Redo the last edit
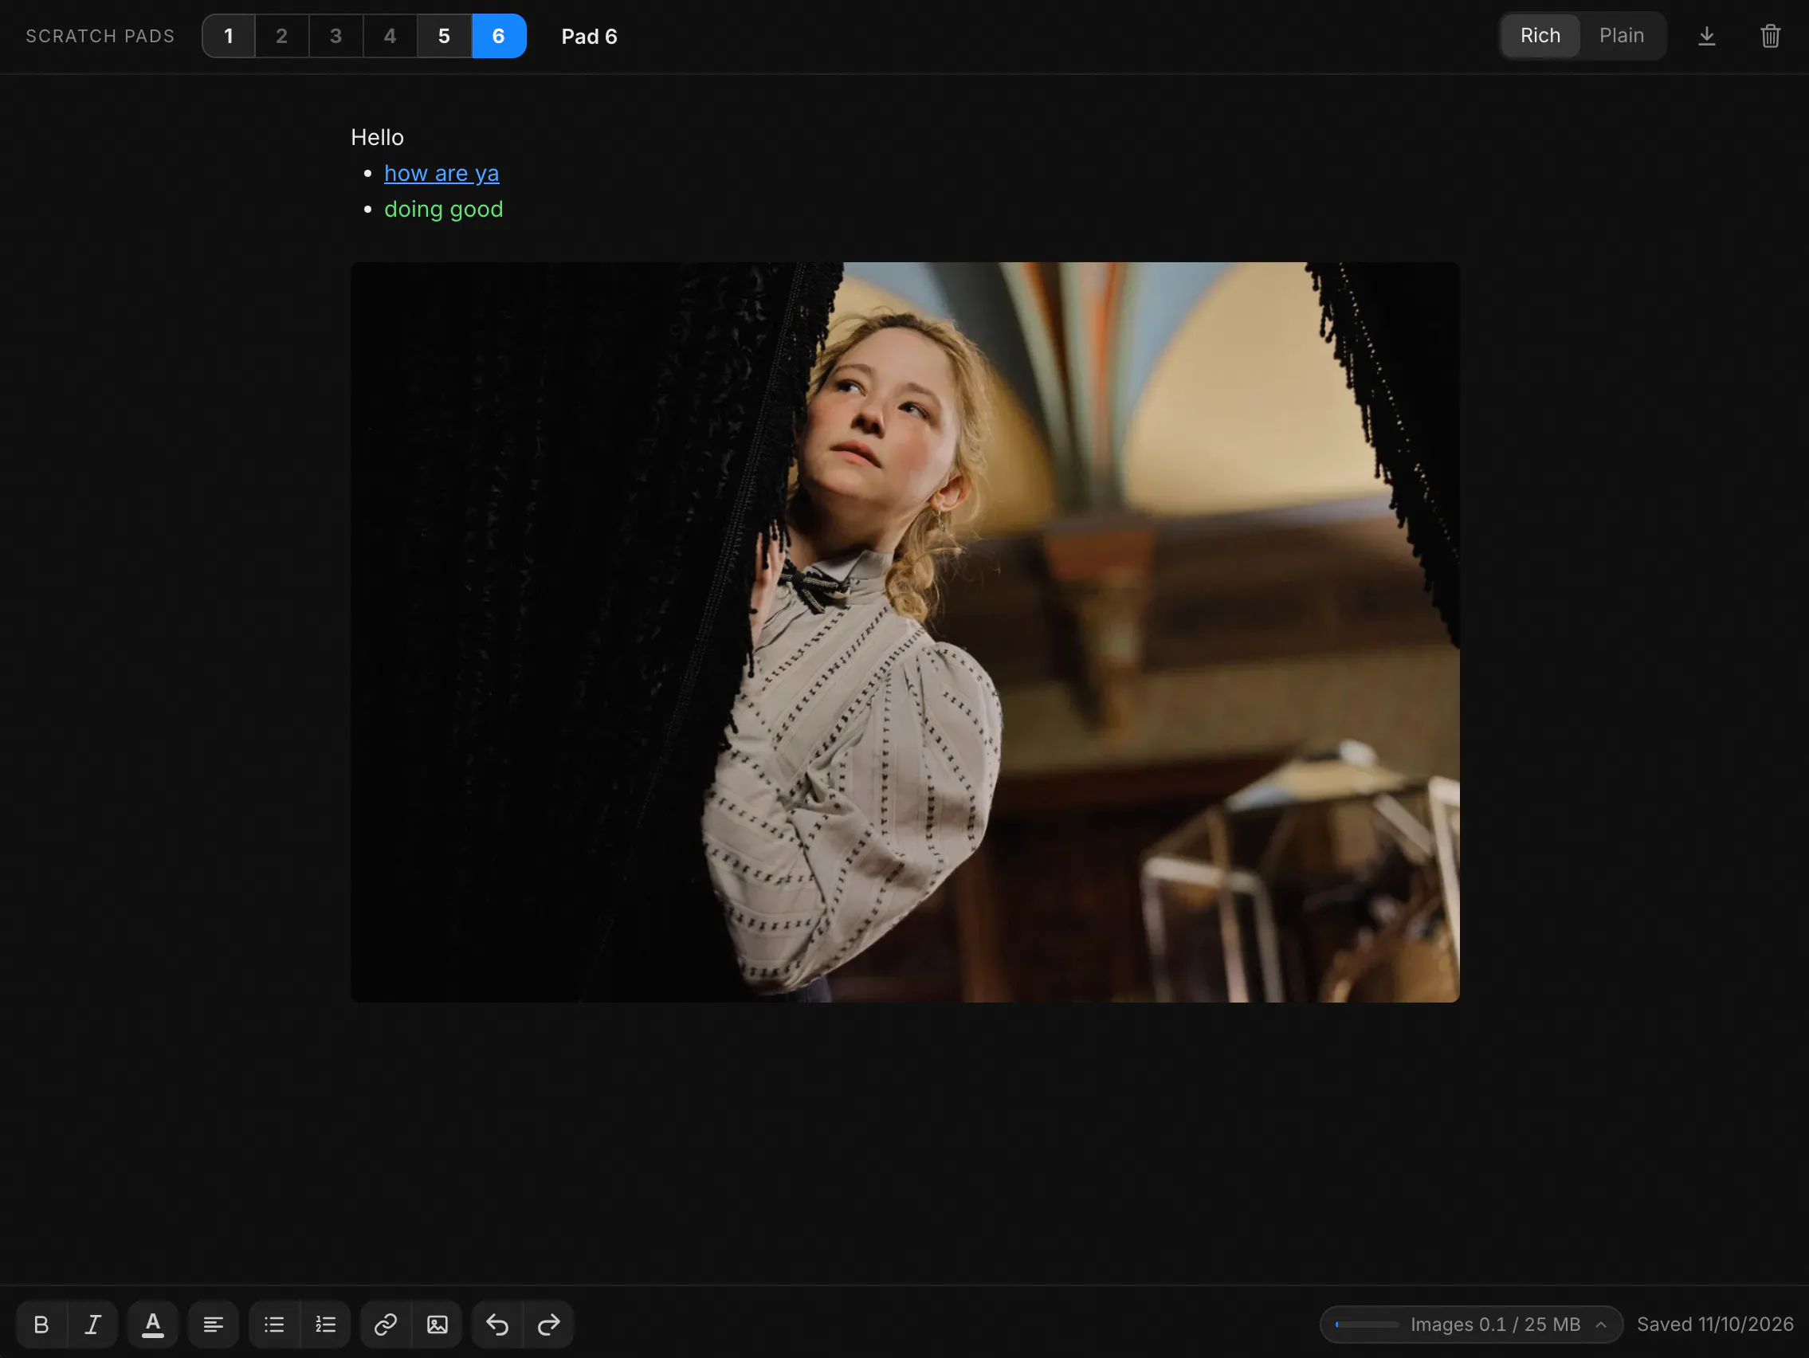 549,1325
